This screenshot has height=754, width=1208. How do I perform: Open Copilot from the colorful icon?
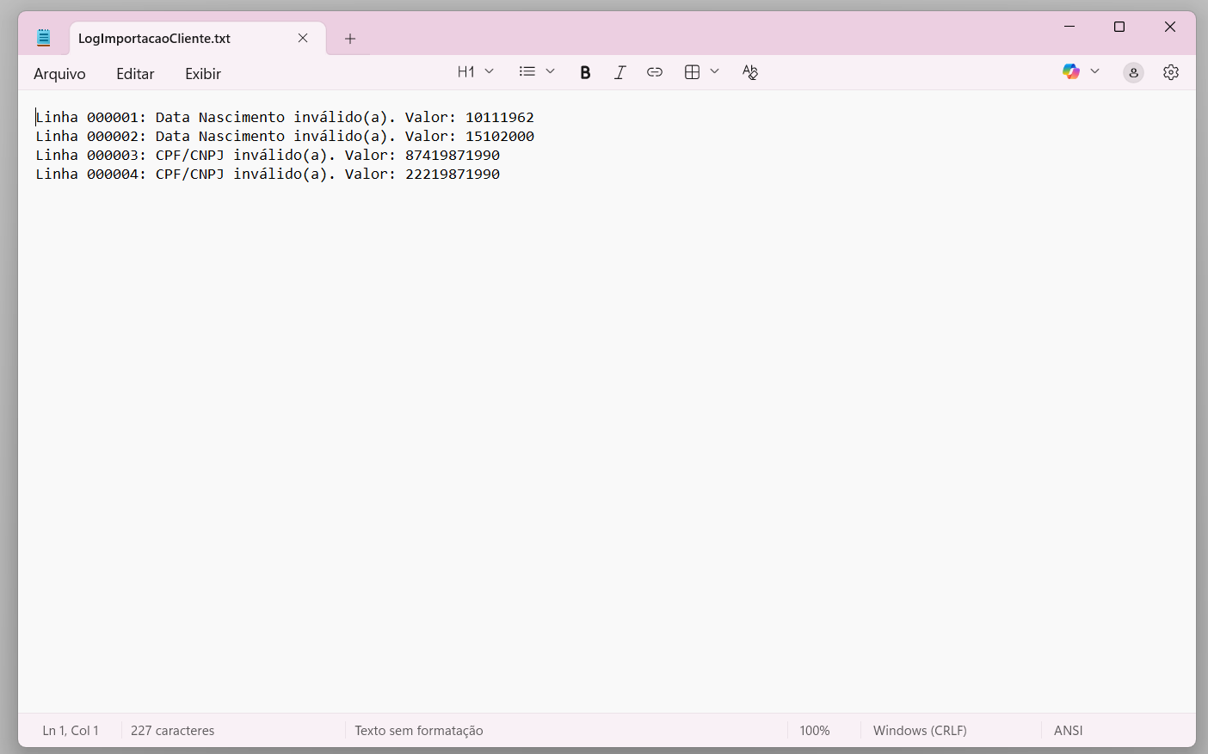(x=1071, y=72)
